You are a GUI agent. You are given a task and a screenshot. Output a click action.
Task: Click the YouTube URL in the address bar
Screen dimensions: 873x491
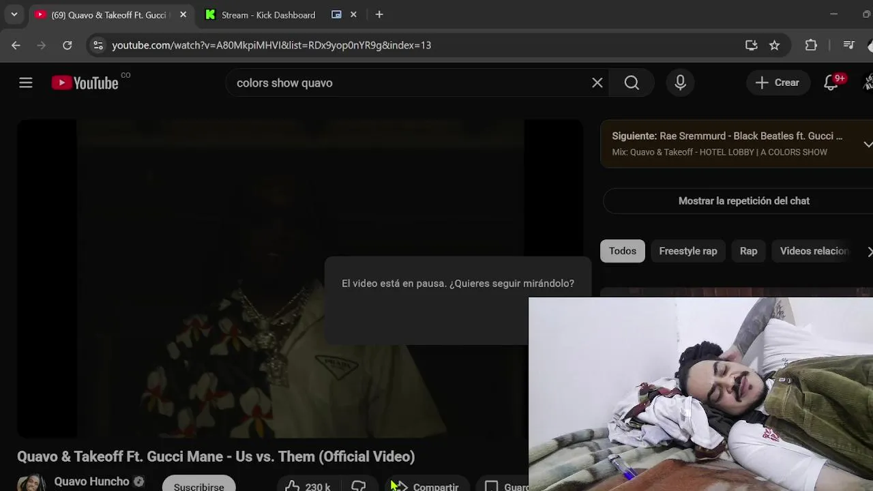tap(271, 45)
